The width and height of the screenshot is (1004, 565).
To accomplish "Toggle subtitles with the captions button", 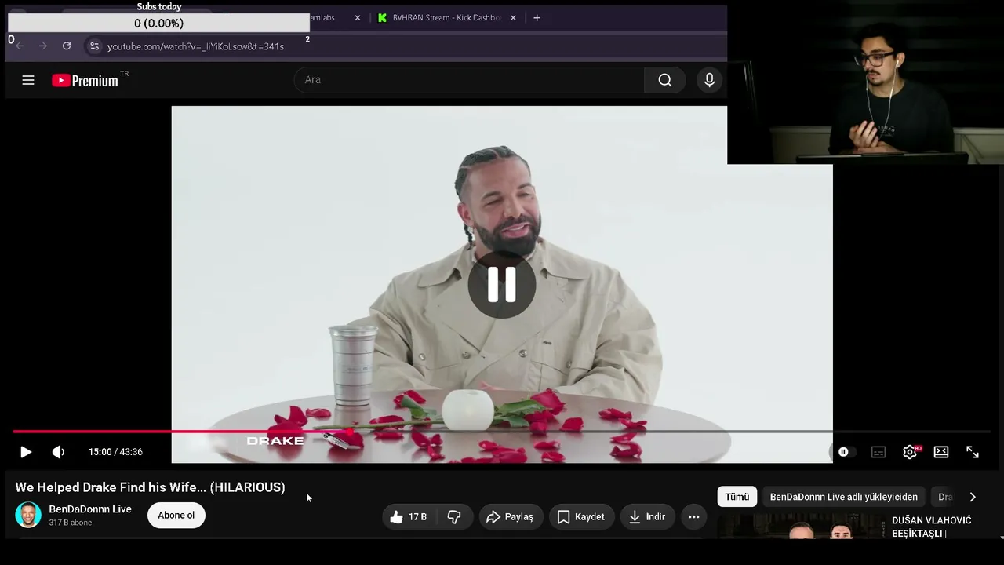I will tap(878, 452).
